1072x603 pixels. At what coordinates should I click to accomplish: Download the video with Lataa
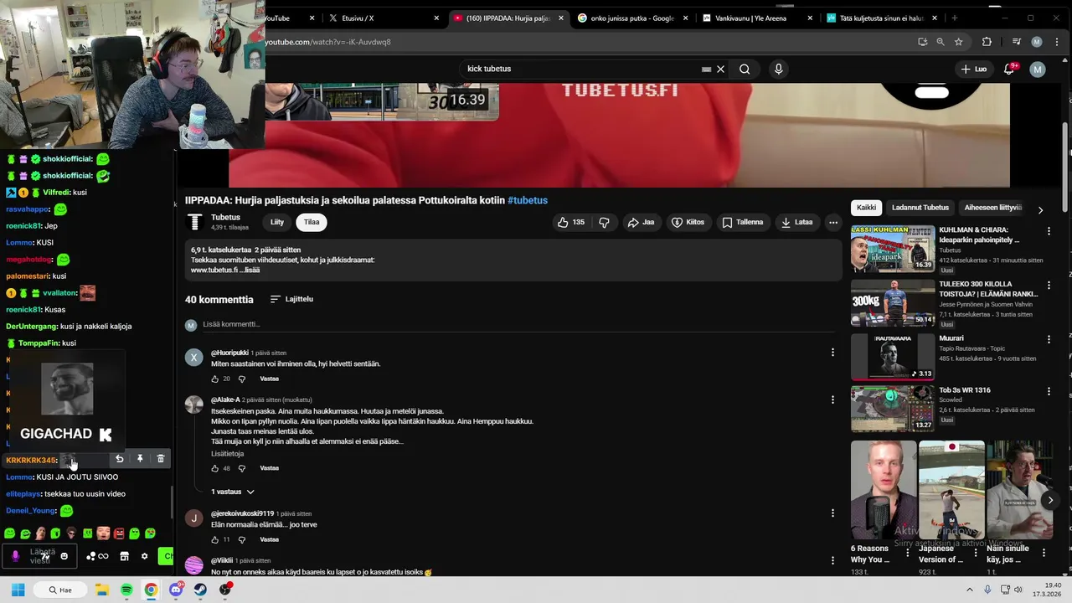[x=797, y=222]
